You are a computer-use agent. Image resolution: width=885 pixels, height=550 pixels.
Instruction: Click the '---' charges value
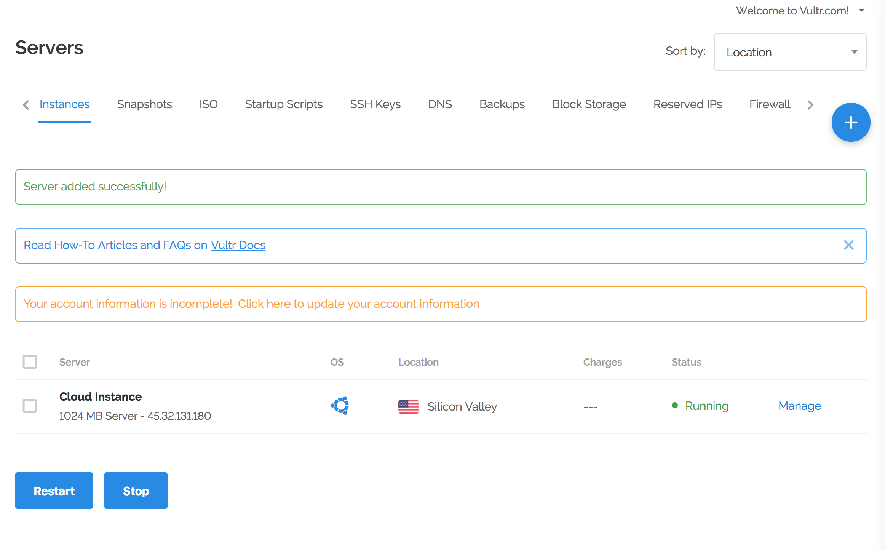click(590, 407)
